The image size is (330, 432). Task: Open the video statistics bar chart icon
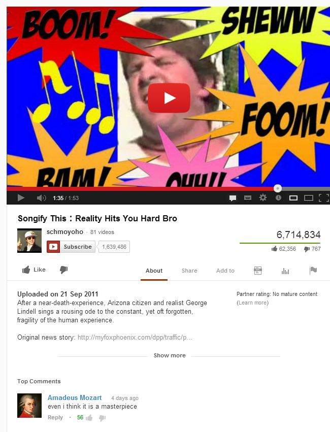coord(285,271)
